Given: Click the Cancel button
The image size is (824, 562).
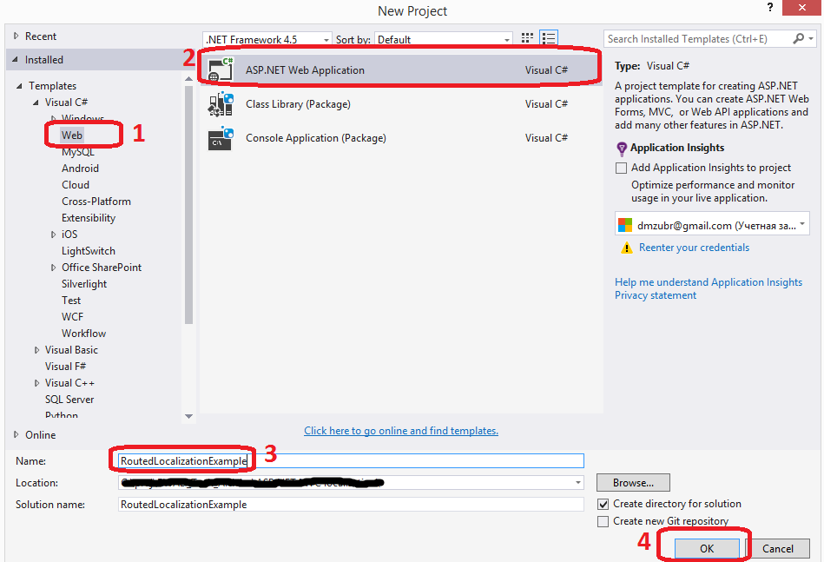Looking at the screenshot, I should [778, 548].
